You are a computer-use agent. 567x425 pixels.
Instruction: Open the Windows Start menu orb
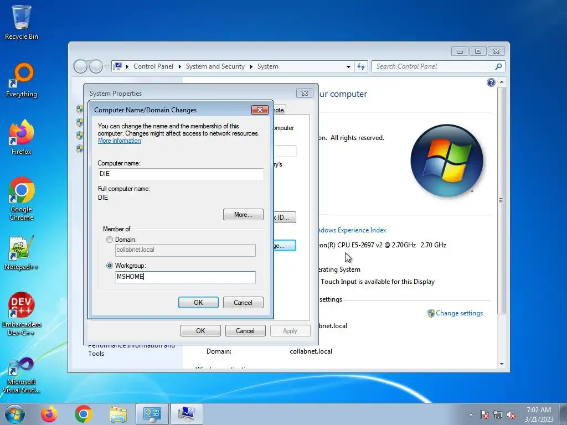(15, 414)
